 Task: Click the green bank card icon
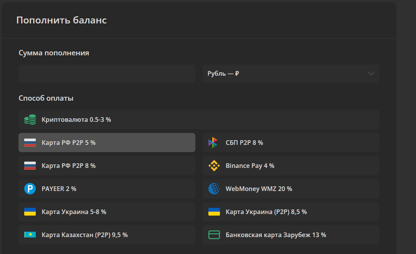click(214, 235)
